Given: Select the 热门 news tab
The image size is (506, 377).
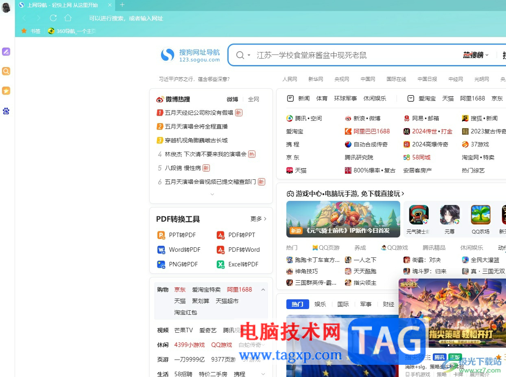Looking at the screenshot, I should click(297, 304).
